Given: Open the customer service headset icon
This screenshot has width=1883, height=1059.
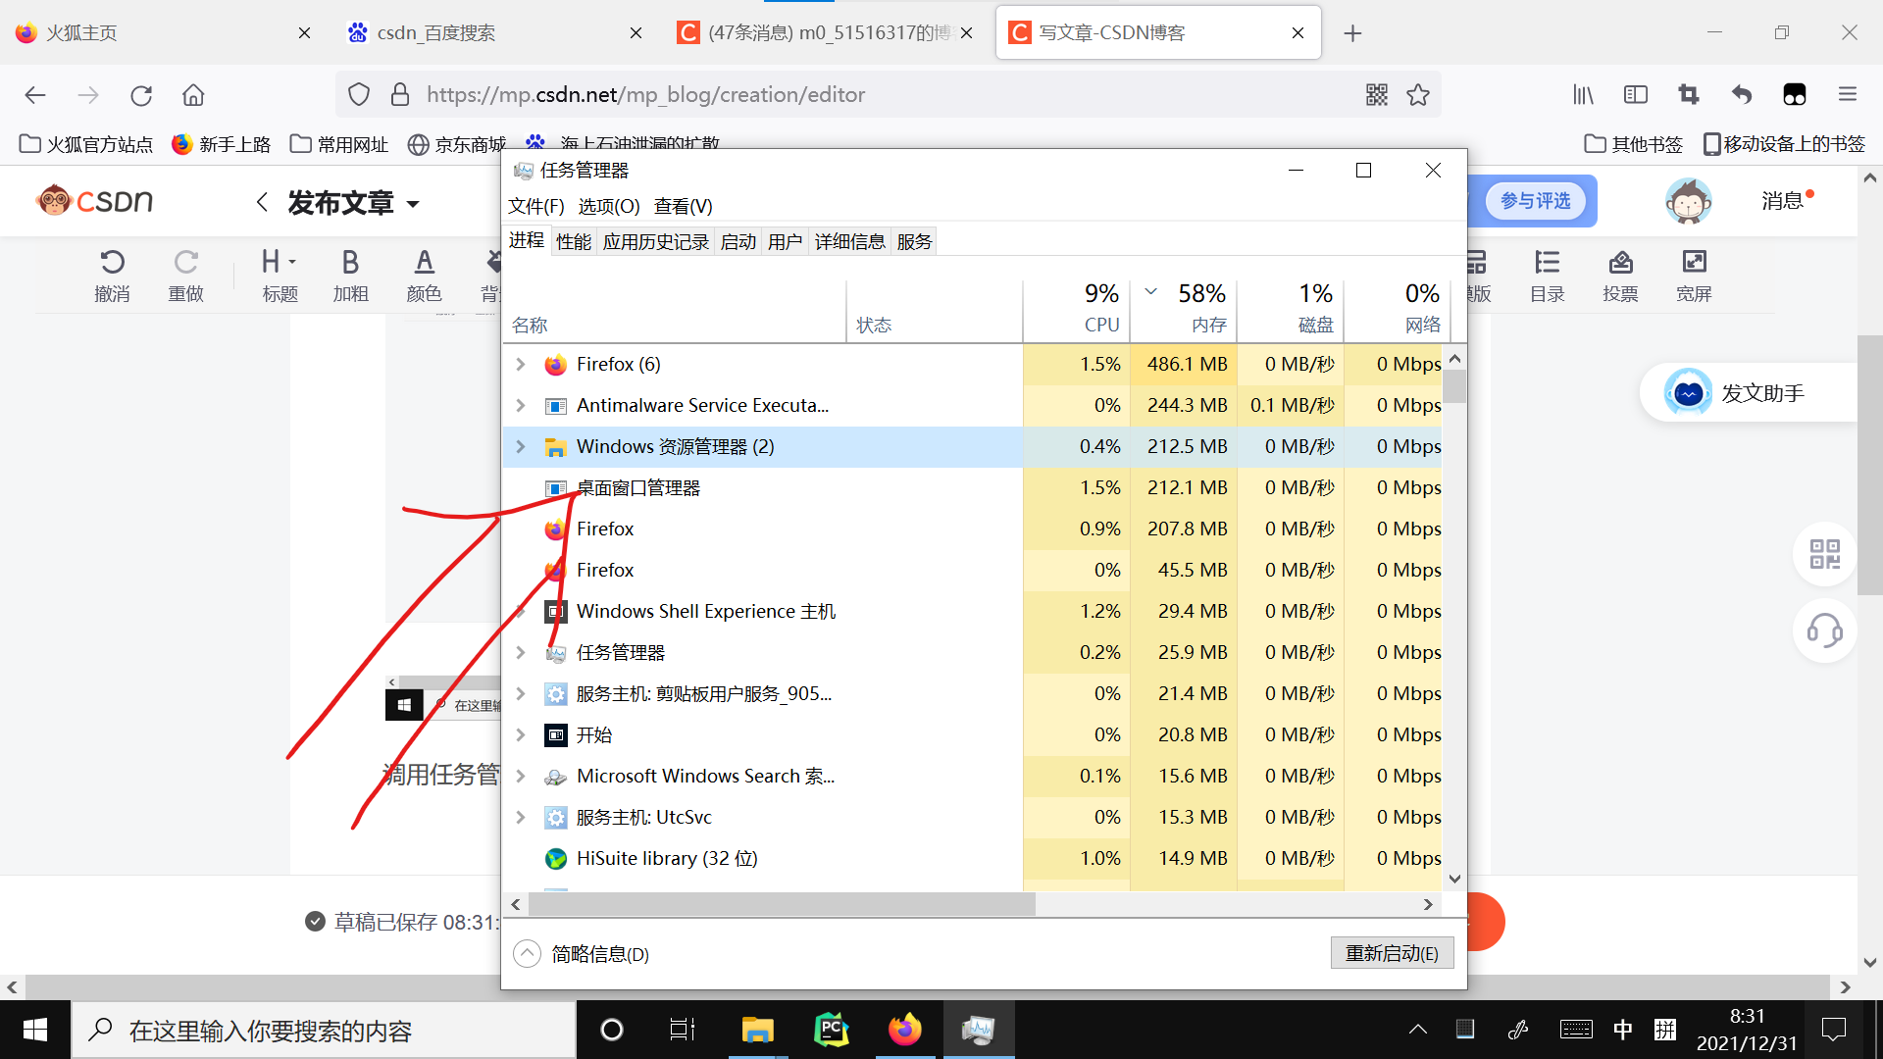Looking at the screenshot, I should coord(1824,630).
